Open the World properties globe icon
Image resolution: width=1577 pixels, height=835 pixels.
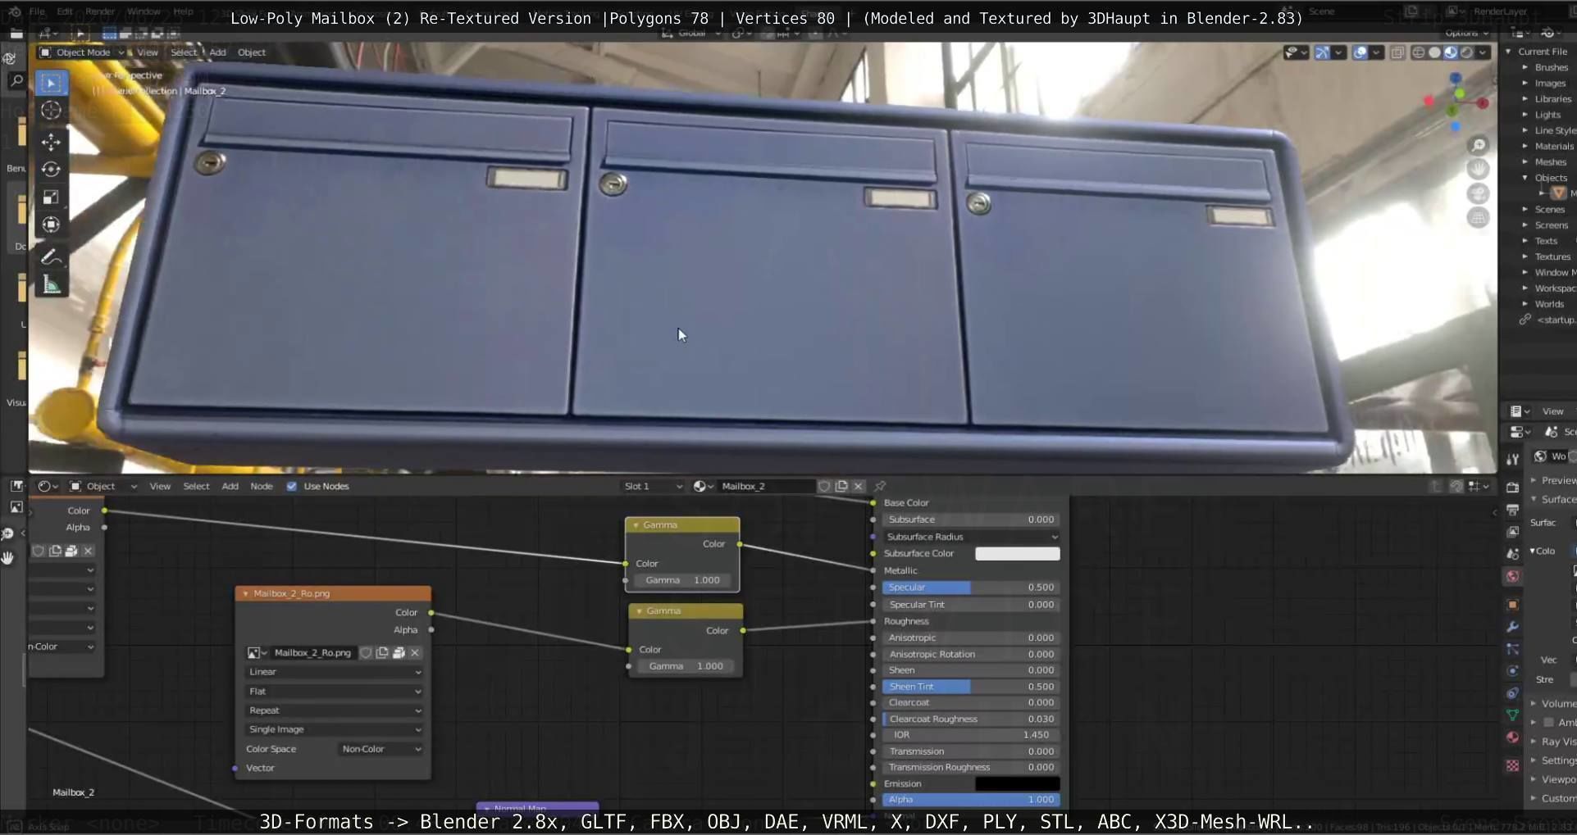pos(1513,577)
